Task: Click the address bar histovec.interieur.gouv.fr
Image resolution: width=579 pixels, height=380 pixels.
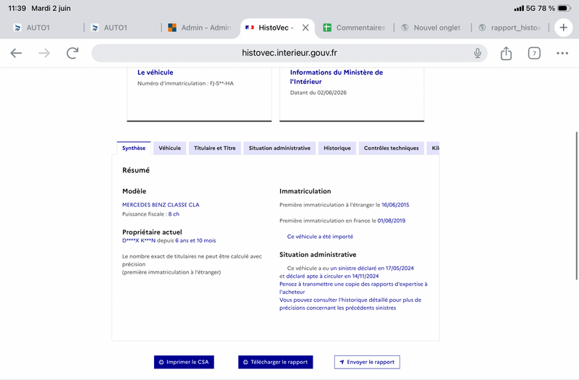Action: pyautogui.click(x=289, y=53)
